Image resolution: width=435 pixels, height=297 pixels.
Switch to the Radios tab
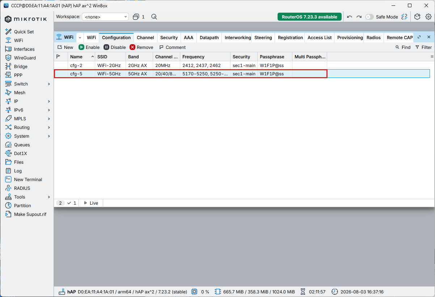(x=373, y=37)
